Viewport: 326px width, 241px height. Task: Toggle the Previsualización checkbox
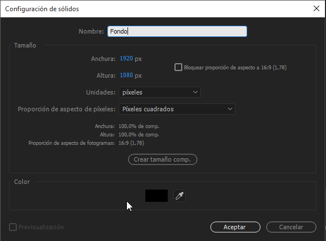pyautogui.click(x=13, y=227)
